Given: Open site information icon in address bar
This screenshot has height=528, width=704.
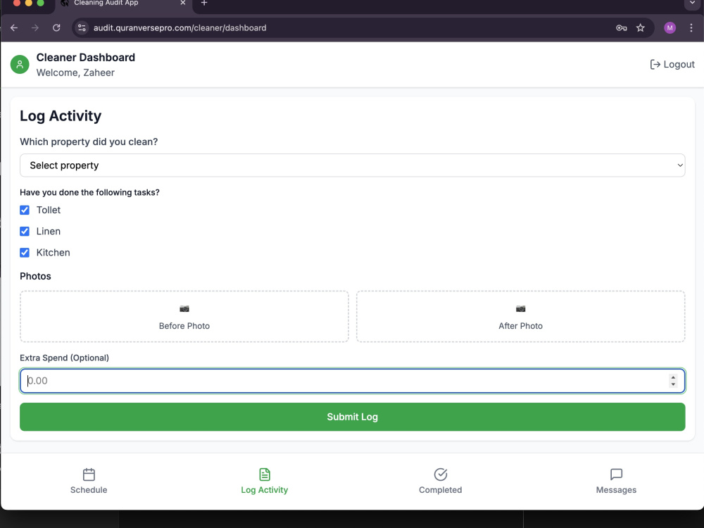Looking at the screenshot, I should (x=82, y=28).
